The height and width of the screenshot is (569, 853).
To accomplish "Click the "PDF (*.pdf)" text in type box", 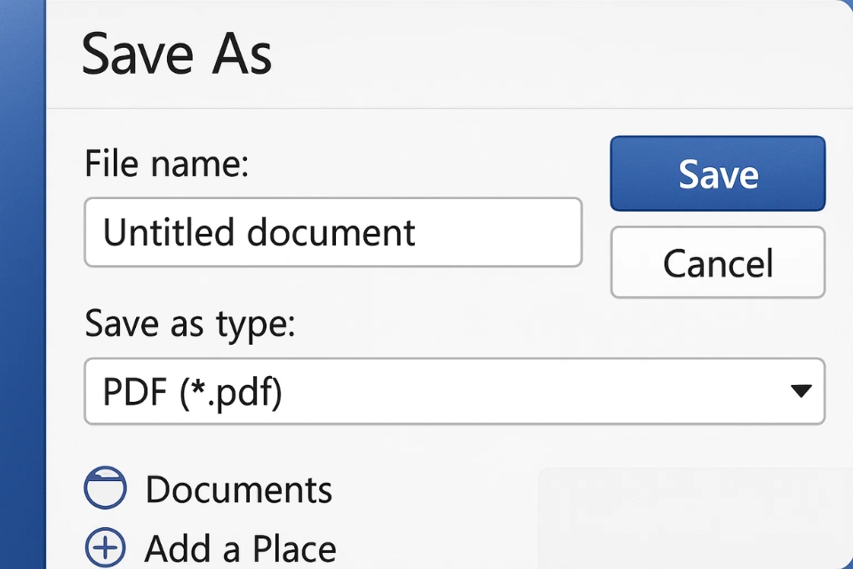I will [x=192, y=392].
